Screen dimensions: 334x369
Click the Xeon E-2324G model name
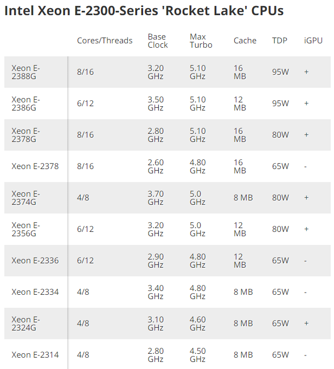pos(26,323)
